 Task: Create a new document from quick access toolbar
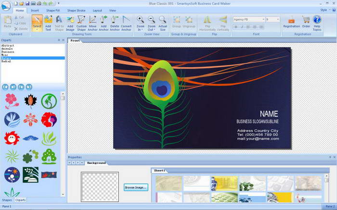click(16, 3)
